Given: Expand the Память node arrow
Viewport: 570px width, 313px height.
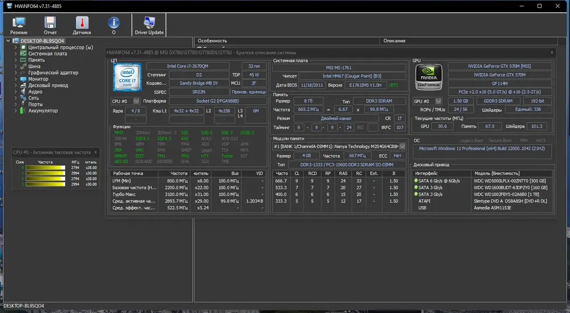Looking at the screenshot, I should 15,60.
